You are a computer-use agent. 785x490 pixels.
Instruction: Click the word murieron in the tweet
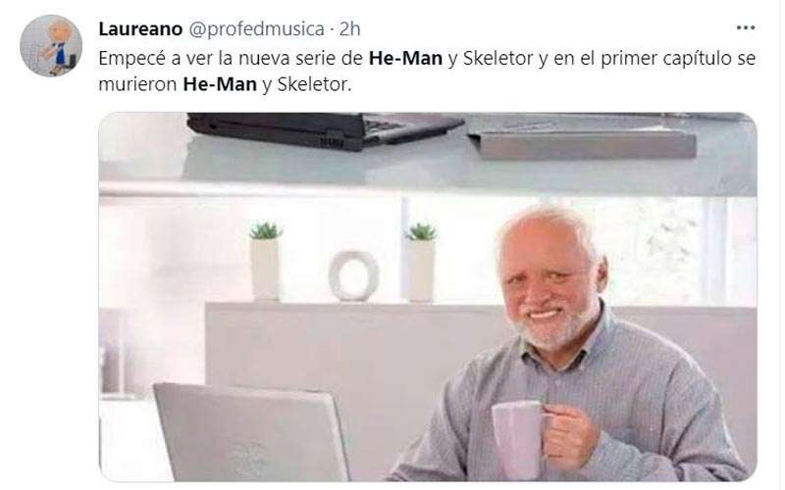[137, 84]
